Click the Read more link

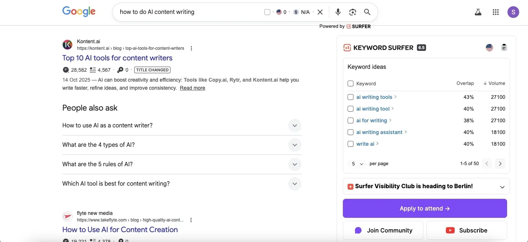pos(192,88)
